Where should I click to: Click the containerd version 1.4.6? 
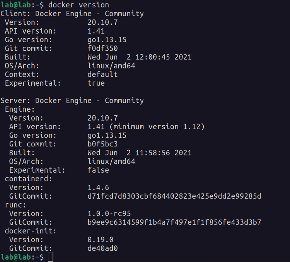(x=98, y=187)
